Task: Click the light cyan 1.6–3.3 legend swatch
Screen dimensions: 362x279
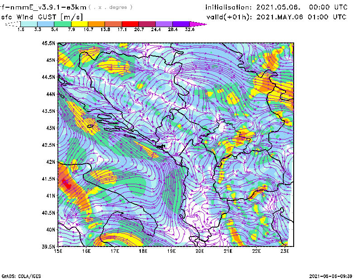Action: pos(29,24)
